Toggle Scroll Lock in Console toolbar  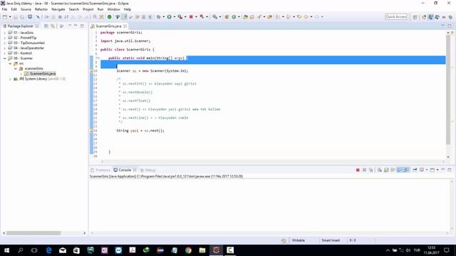(x=386, y=170)
